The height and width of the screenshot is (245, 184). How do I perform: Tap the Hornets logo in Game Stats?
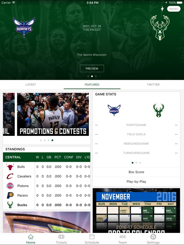coord(114,110)
